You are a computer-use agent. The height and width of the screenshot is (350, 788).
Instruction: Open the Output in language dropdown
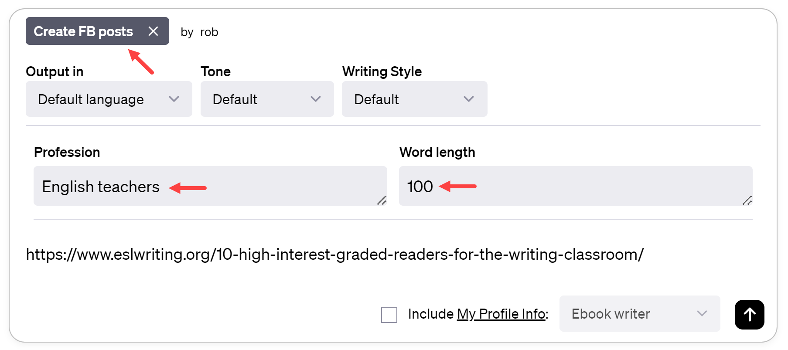[x=109, y=99]
